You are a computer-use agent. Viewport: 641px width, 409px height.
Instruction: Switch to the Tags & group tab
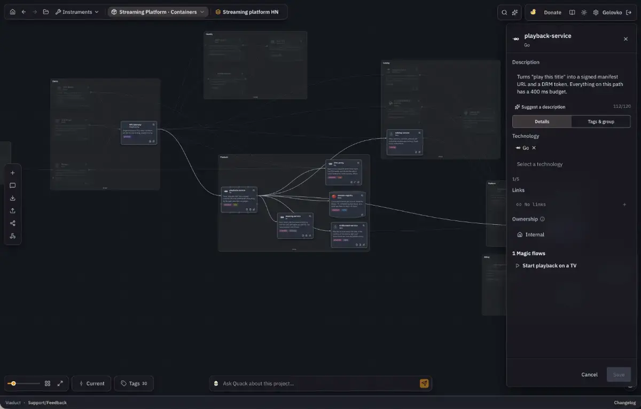tap(601, 122)
